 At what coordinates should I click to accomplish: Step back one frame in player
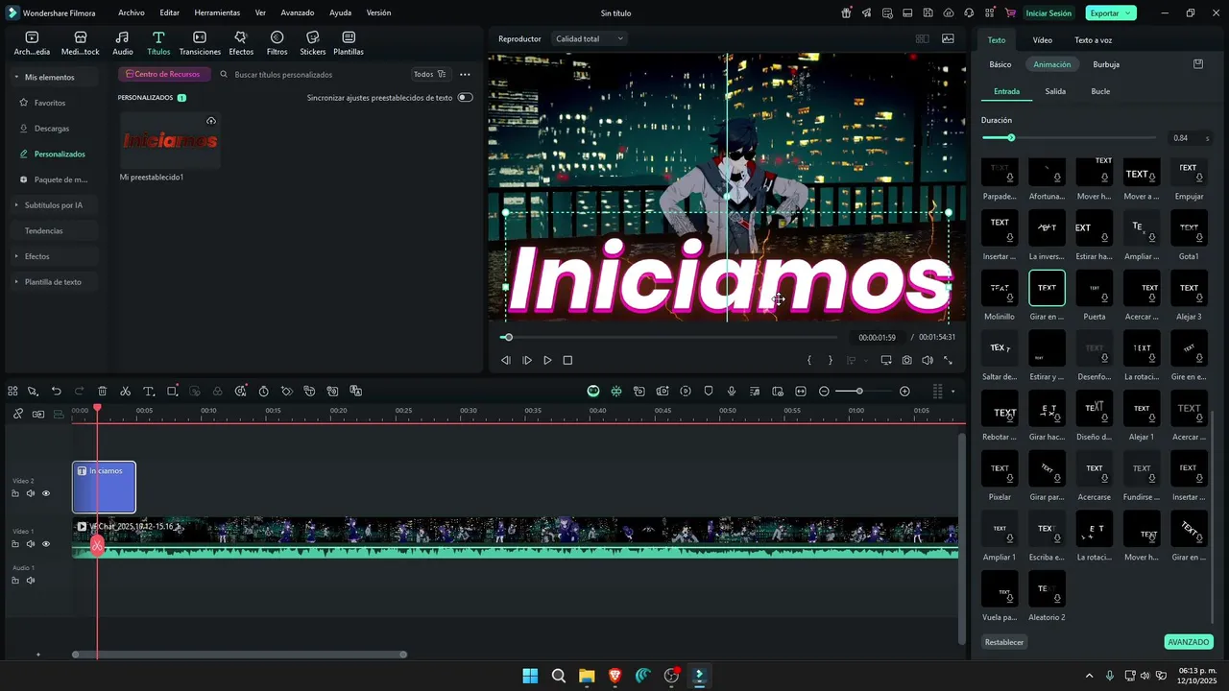(506, 361)
